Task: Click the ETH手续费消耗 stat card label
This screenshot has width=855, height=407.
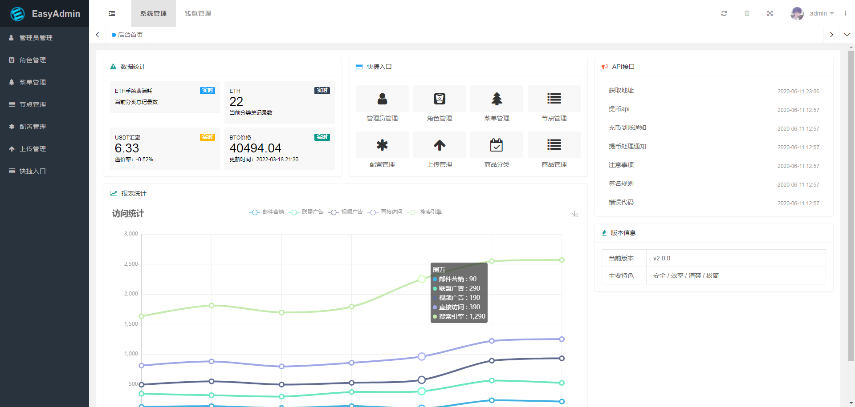Action: click(x=134, y=91)
